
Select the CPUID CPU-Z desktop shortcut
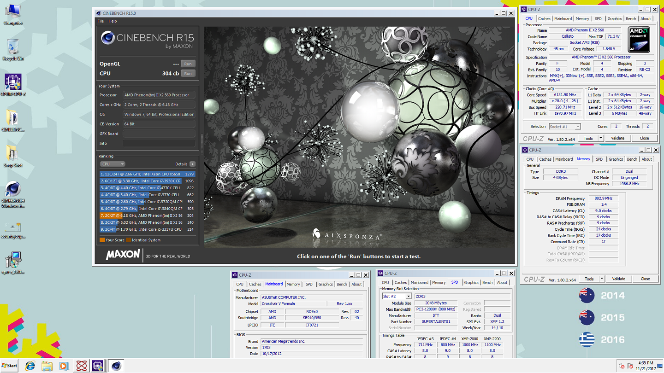[x=13, y=85]
